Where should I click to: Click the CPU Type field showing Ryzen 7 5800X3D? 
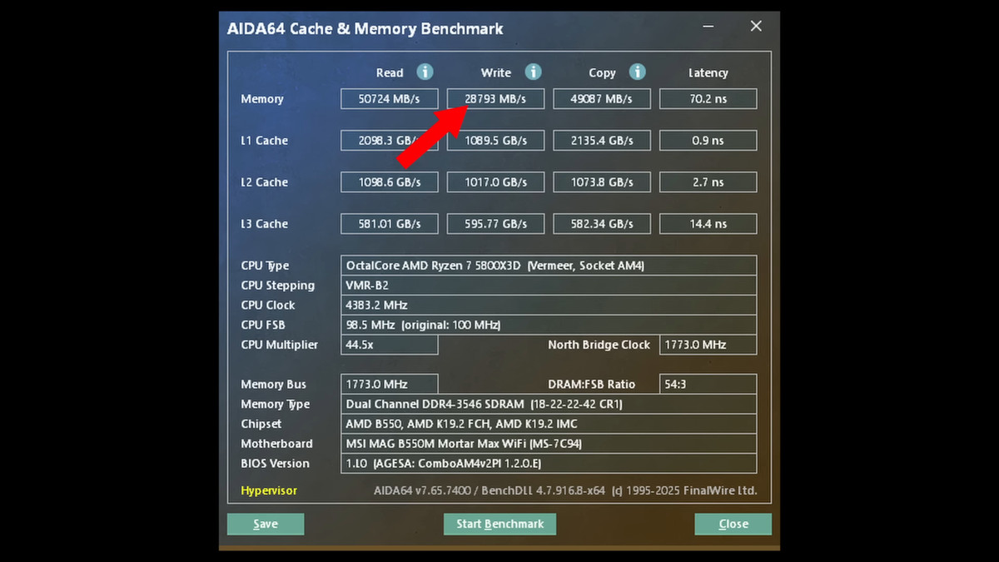tap(549, 266)
